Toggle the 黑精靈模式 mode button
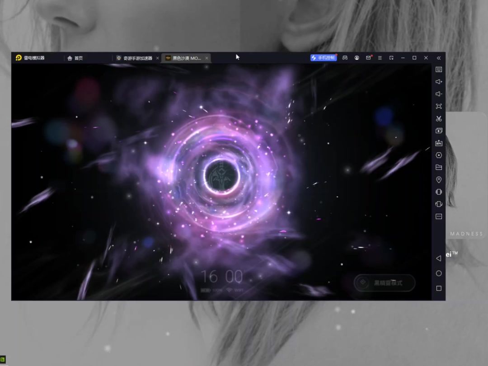Viewport: 488px width, 366px height. (x=385, y=283)
